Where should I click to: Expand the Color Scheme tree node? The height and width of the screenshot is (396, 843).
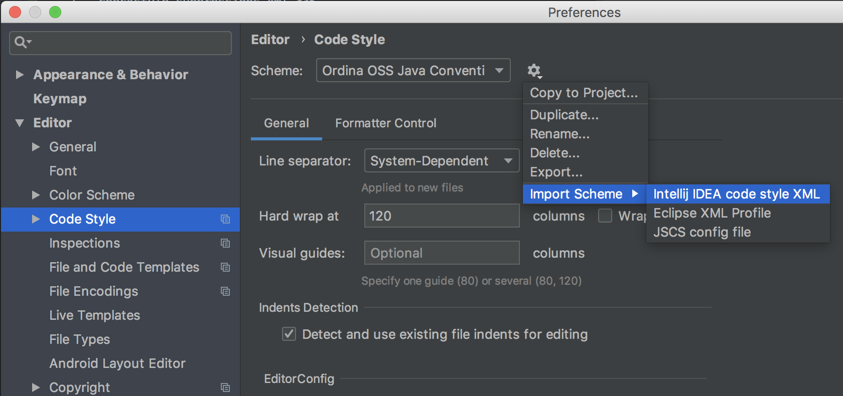pyautogui.click(x=36, y=195)
